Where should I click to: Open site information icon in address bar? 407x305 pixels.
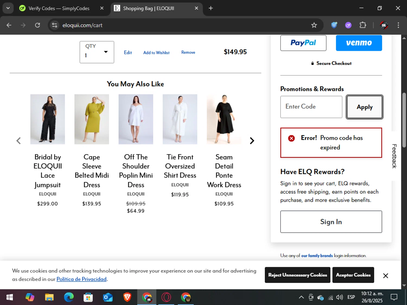55,25
